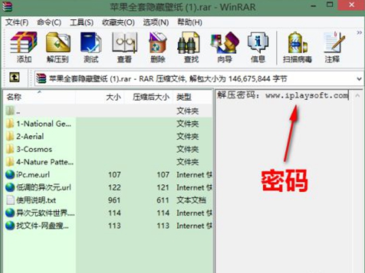Sort files by 名称 column header
The height and width of the screenshot is (273, 365).
tap(40, 97)
